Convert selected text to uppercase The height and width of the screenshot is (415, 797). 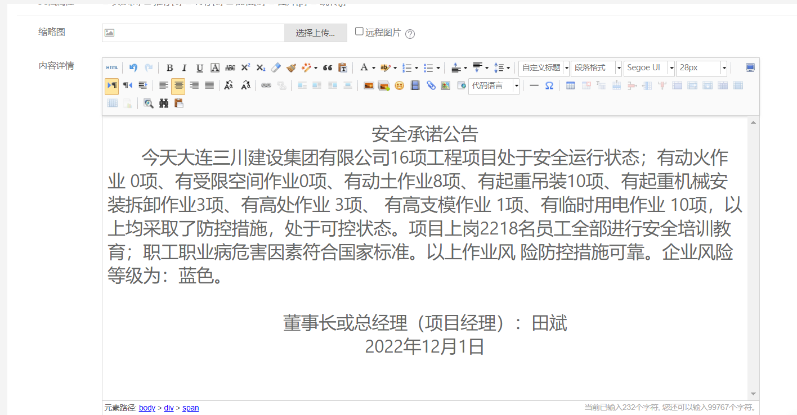point(229,85)
